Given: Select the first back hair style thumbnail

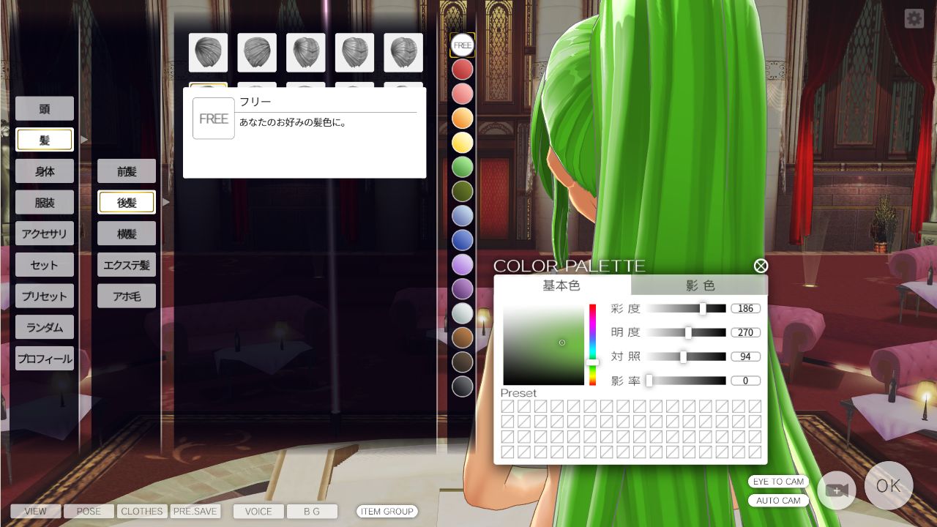Looking at the screenshot, I should click(x=208, y=53).
